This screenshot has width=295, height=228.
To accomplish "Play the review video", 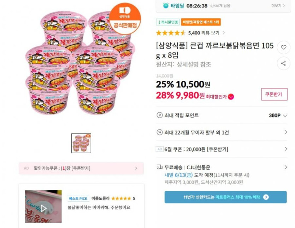I will tap(43, 208).
